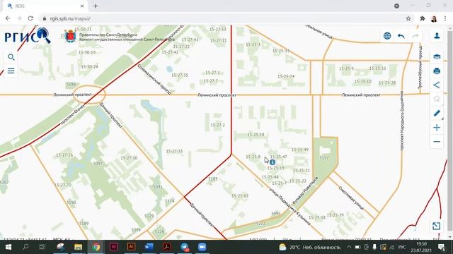Open File Explorer from taskbar

tap(79, 247)
